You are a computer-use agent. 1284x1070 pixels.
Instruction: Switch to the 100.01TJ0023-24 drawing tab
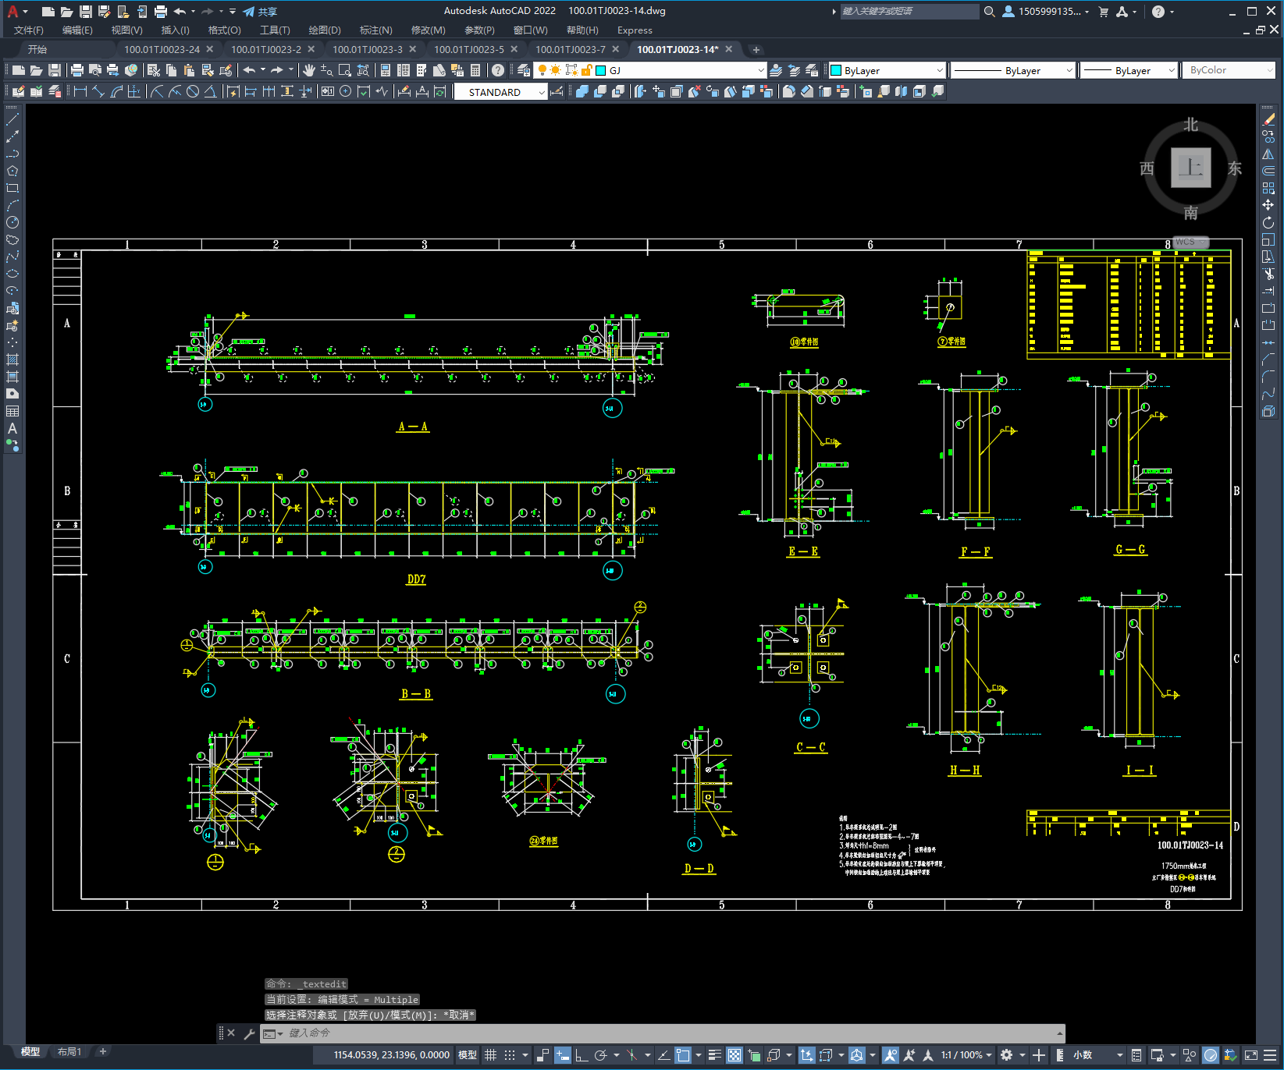tap(162, 49)
